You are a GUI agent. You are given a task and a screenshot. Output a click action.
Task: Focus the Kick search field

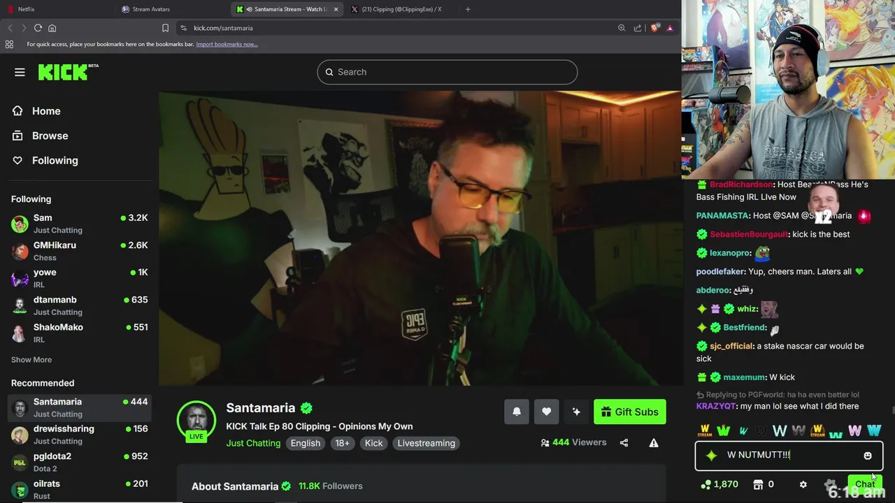(x=447, y=72)
